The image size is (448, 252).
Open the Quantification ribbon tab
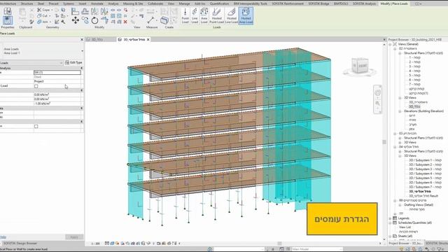[219, 3]
